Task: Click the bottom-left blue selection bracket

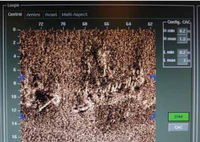Action: tap(23, 117)
